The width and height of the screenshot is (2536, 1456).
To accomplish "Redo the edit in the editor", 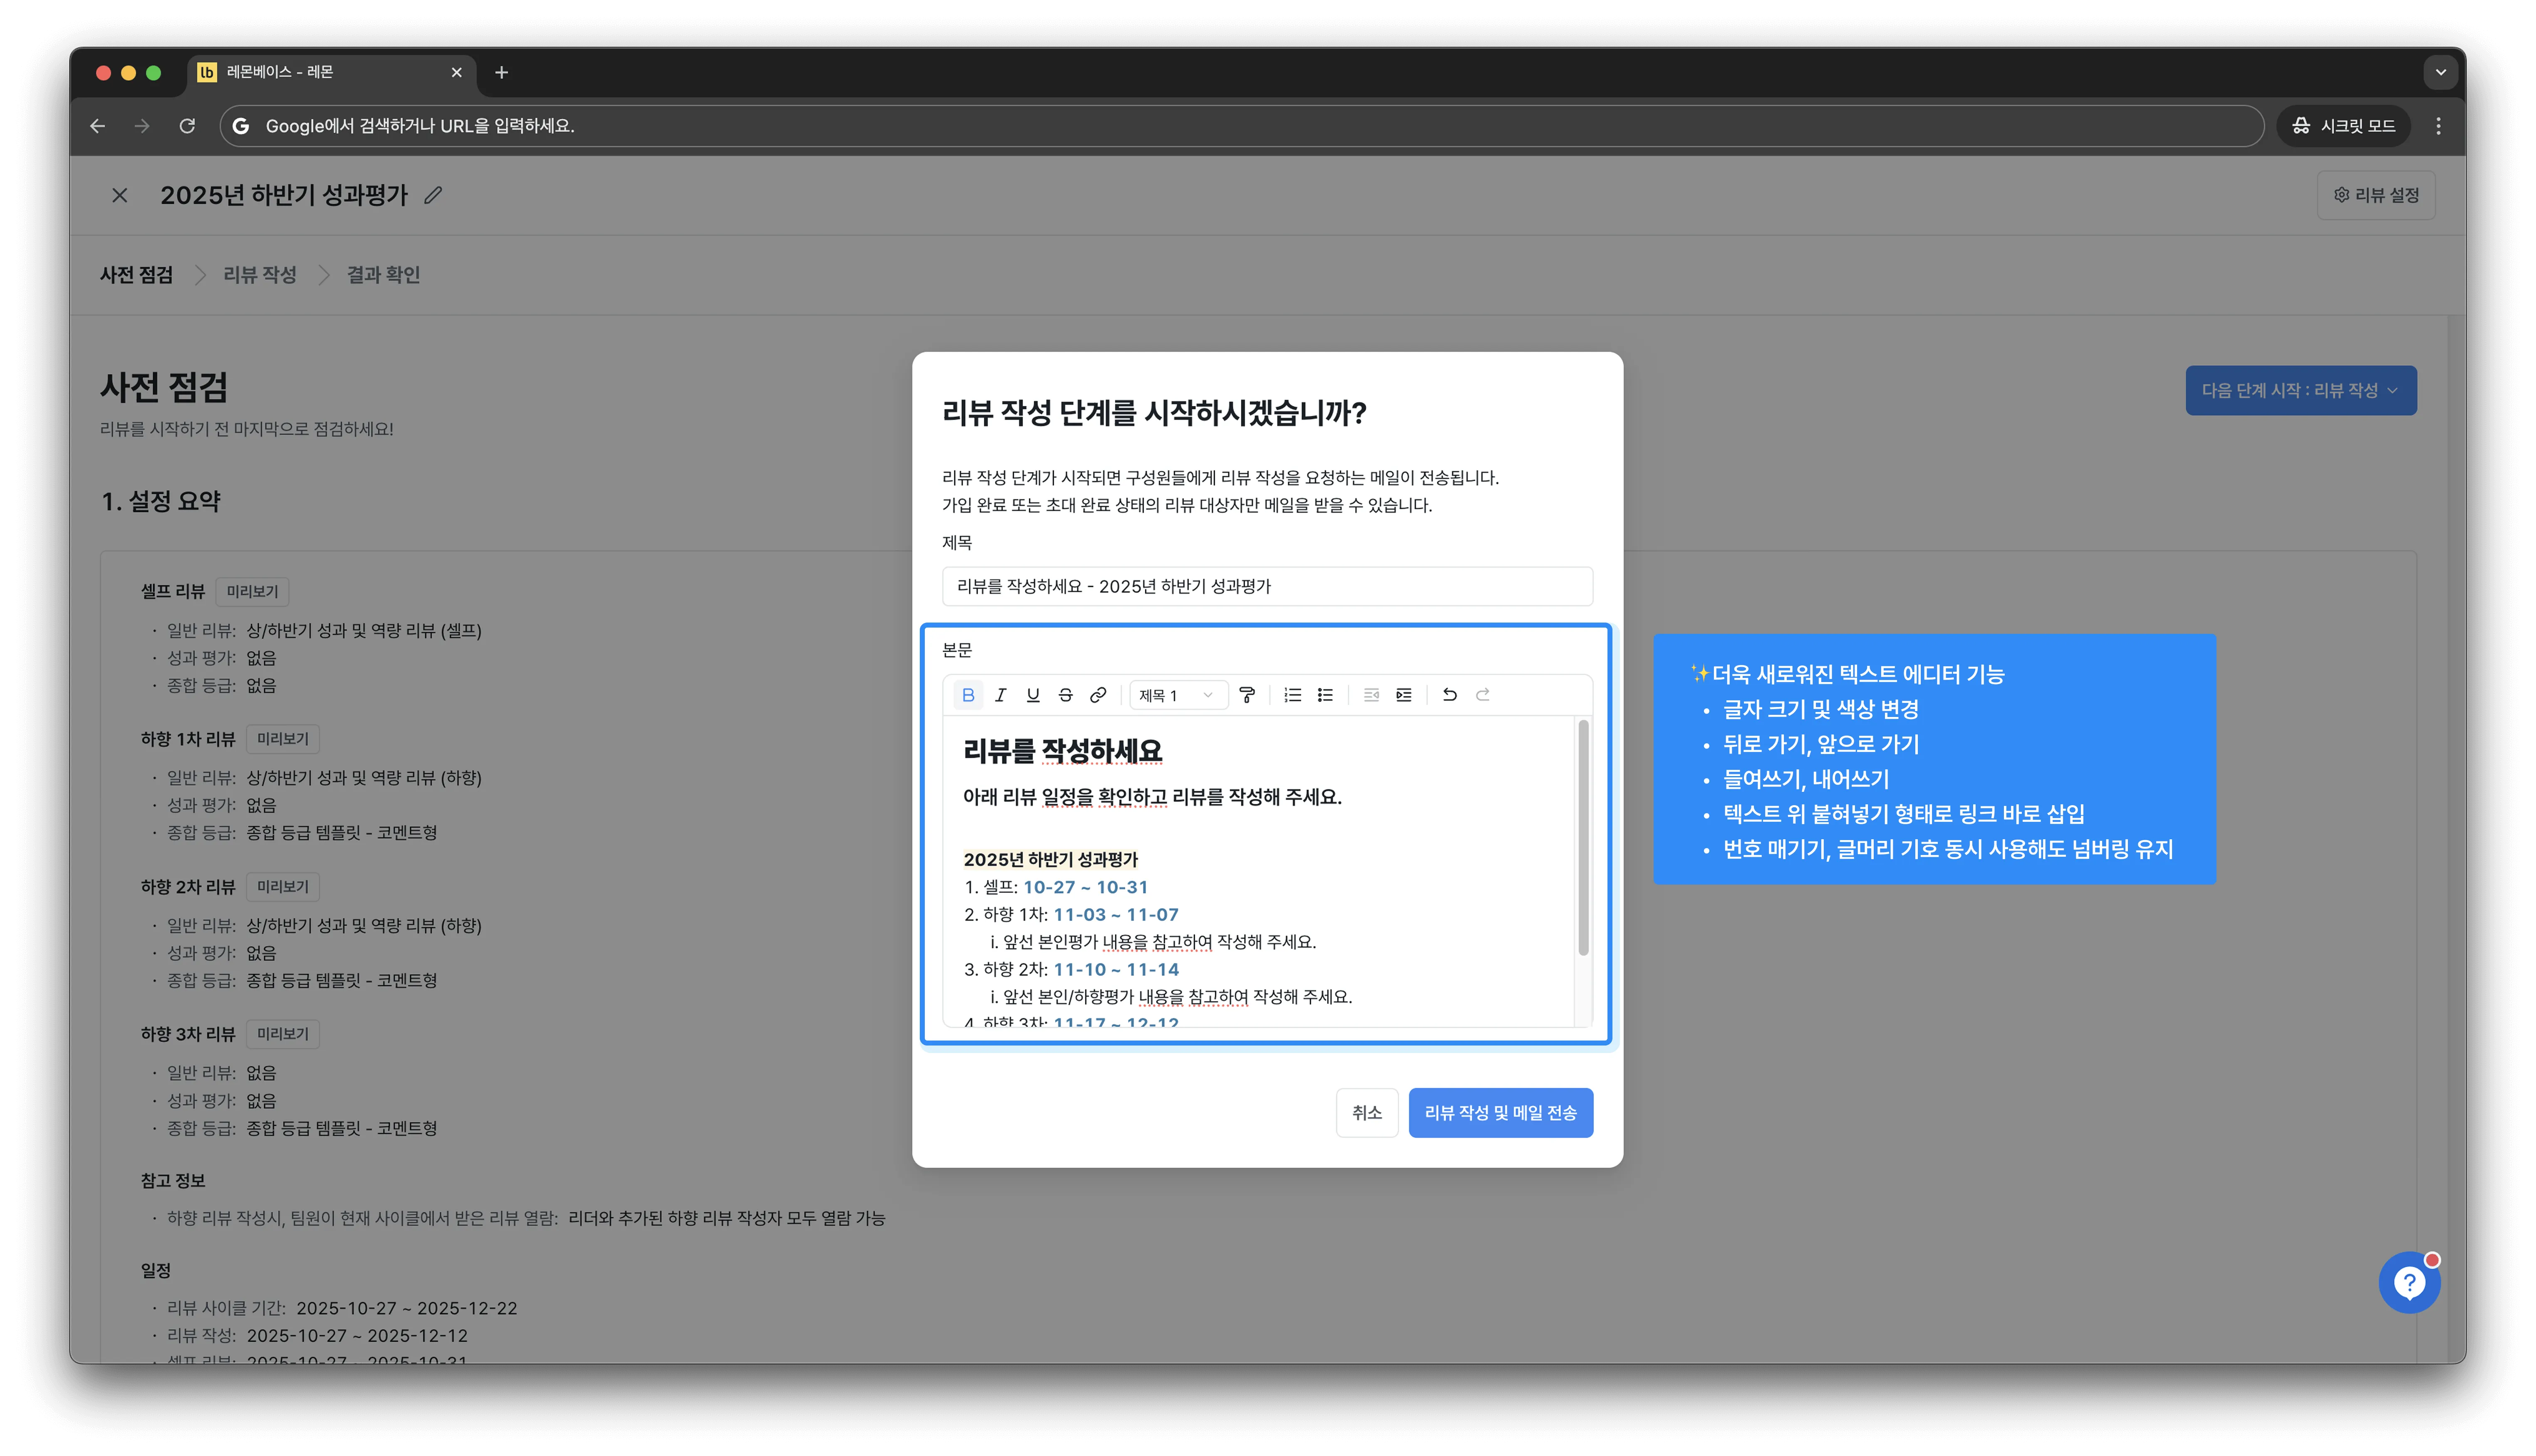I will [x=1483, y=695].
